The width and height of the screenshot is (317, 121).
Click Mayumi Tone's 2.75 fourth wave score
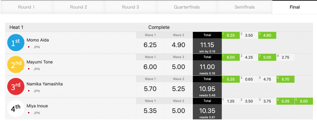click(285, 57)
